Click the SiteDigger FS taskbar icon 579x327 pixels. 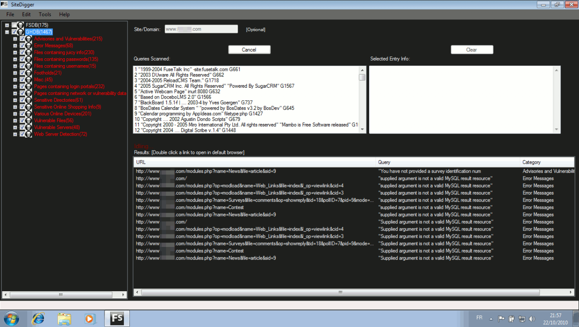[117, 318]
